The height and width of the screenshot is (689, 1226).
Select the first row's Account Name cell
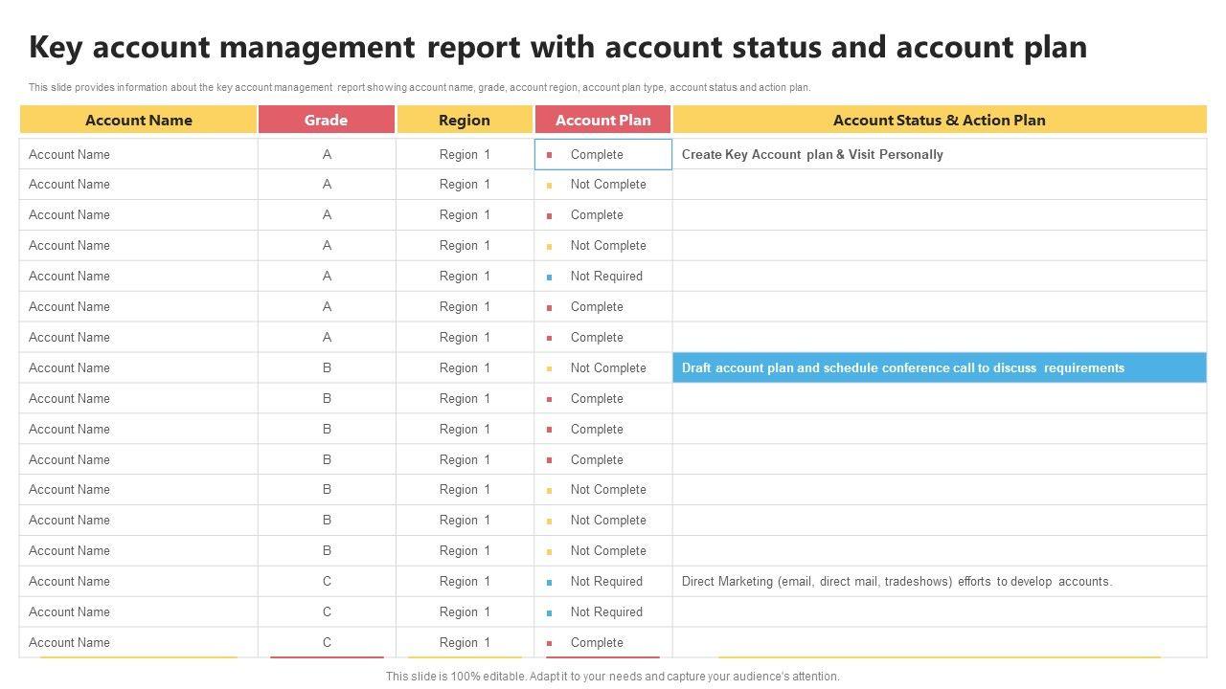pos(69,154)
